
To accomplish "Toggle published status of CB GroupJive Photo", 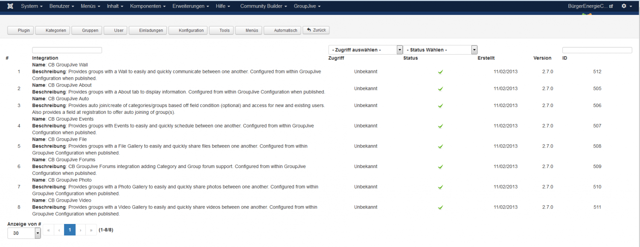I will (440, 187).
